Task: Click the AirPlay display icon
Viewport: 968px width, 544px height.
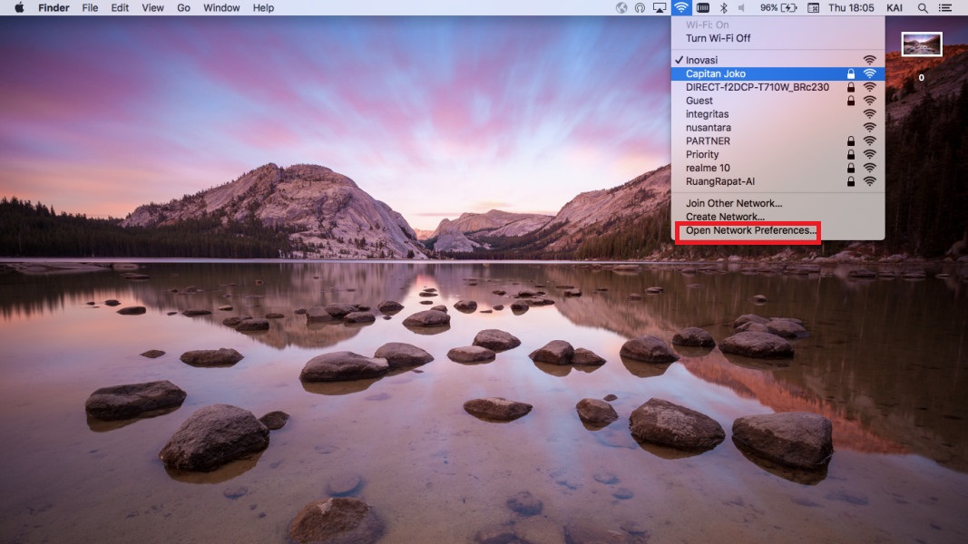Action: [x=660, y=8]
